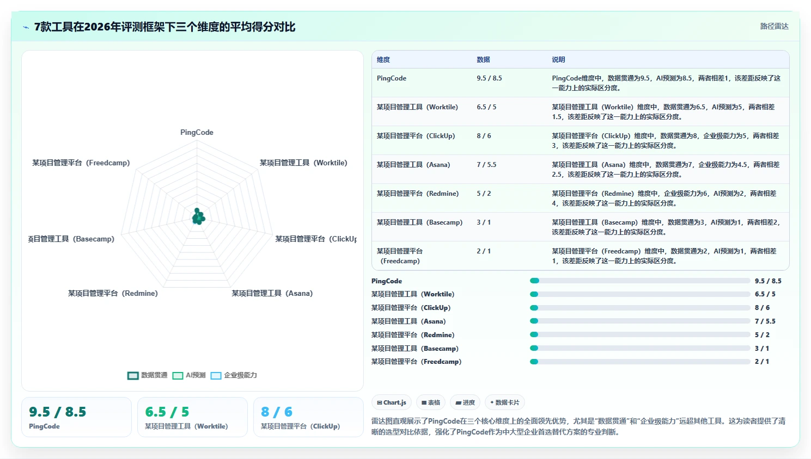Click the 进度 chip
The height and width of the screenshot is (459, 811).
coord(466,402)
